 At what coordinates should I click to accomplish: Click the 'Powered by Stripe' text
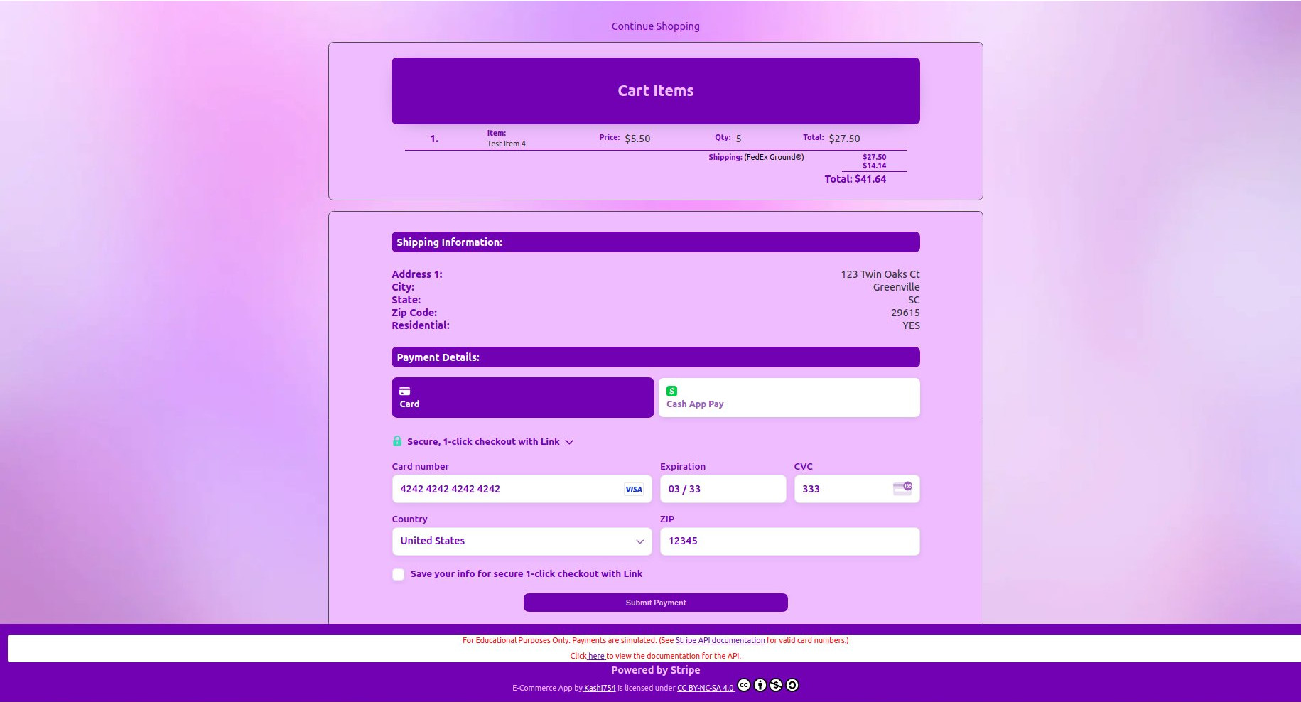coord(655,670)
